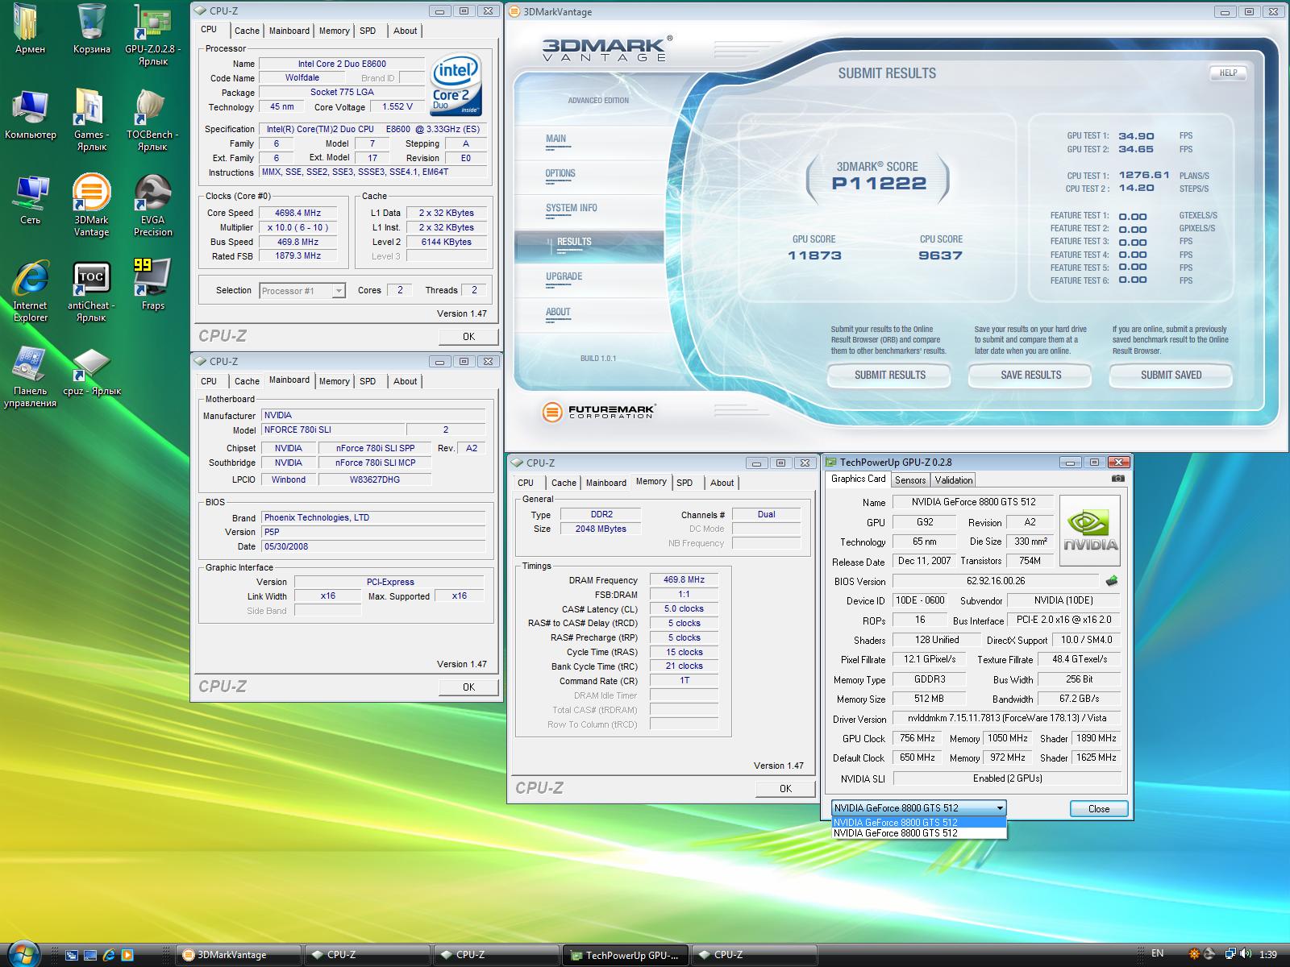Image resolution: width=1290 pixels, height=967 pixels.
Task: Open Internet Explorer from quick launch
Action: tap(109, 956)
